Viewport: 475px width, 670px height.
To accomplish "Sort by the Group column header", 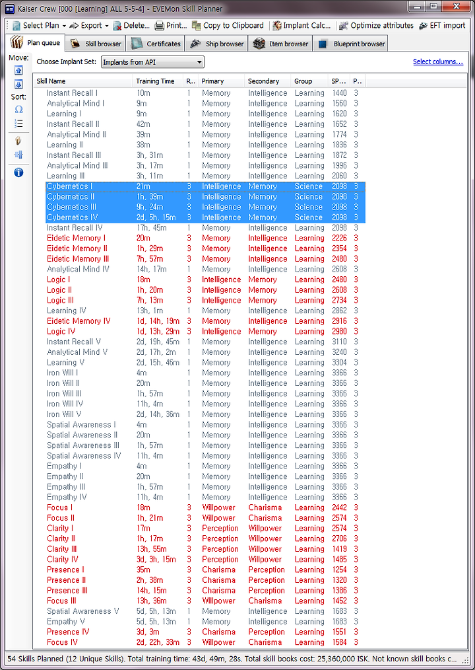I will pyautogui.click(x=309, y=81).
